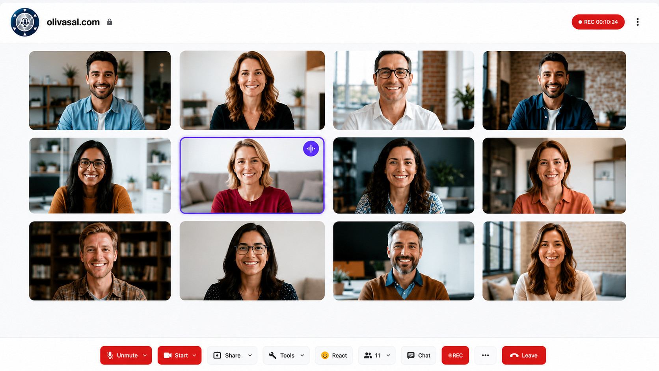
Task: Open the more options ellipsis in toolbar
Action: pyautogui.click(x=486, y=355)
